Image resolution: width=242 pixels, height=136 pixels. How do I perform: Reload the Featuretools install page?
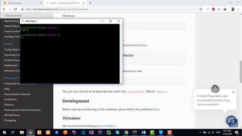coord(15,9)
